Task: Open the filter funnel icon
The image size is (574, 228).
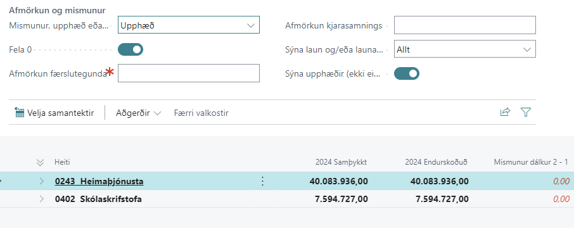Action: [x=526, y=112]
